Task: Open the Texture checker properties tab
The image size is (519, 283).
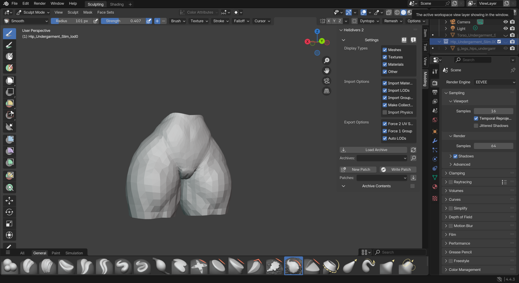Action: pos(435,198)
